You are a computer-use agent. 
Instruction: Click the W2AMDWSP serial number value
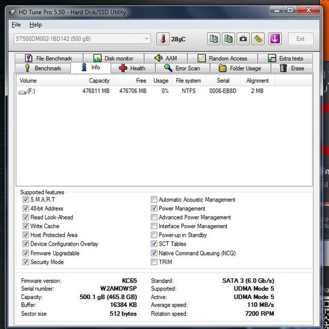(x=119, y=288)
